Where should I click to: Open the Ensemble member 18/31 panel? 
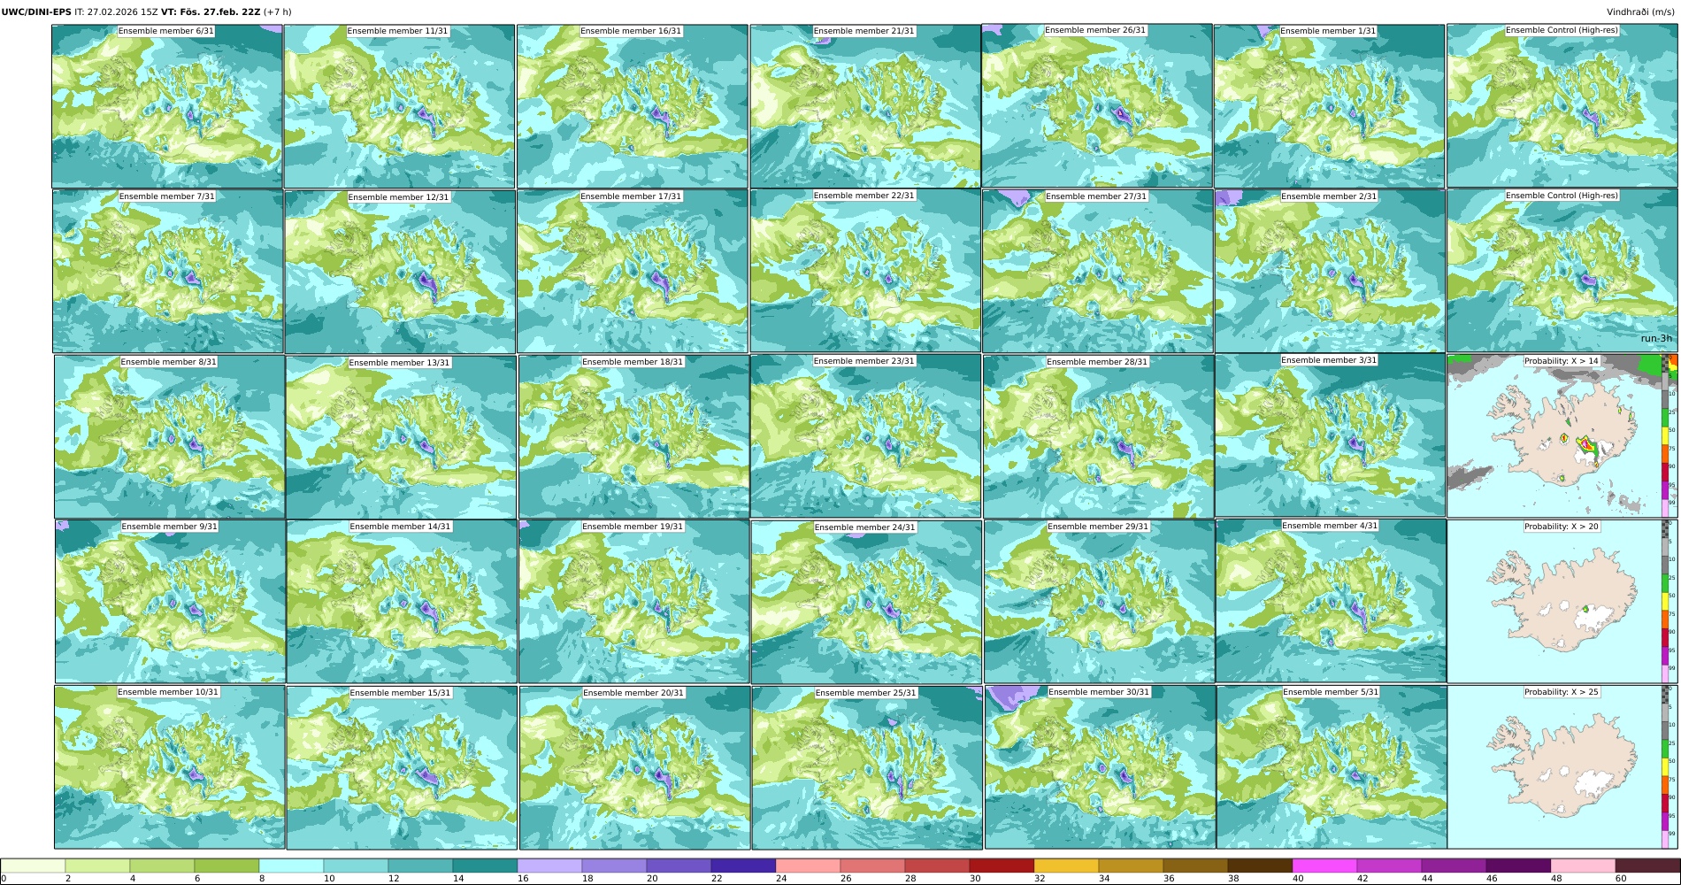click(633, 436)
